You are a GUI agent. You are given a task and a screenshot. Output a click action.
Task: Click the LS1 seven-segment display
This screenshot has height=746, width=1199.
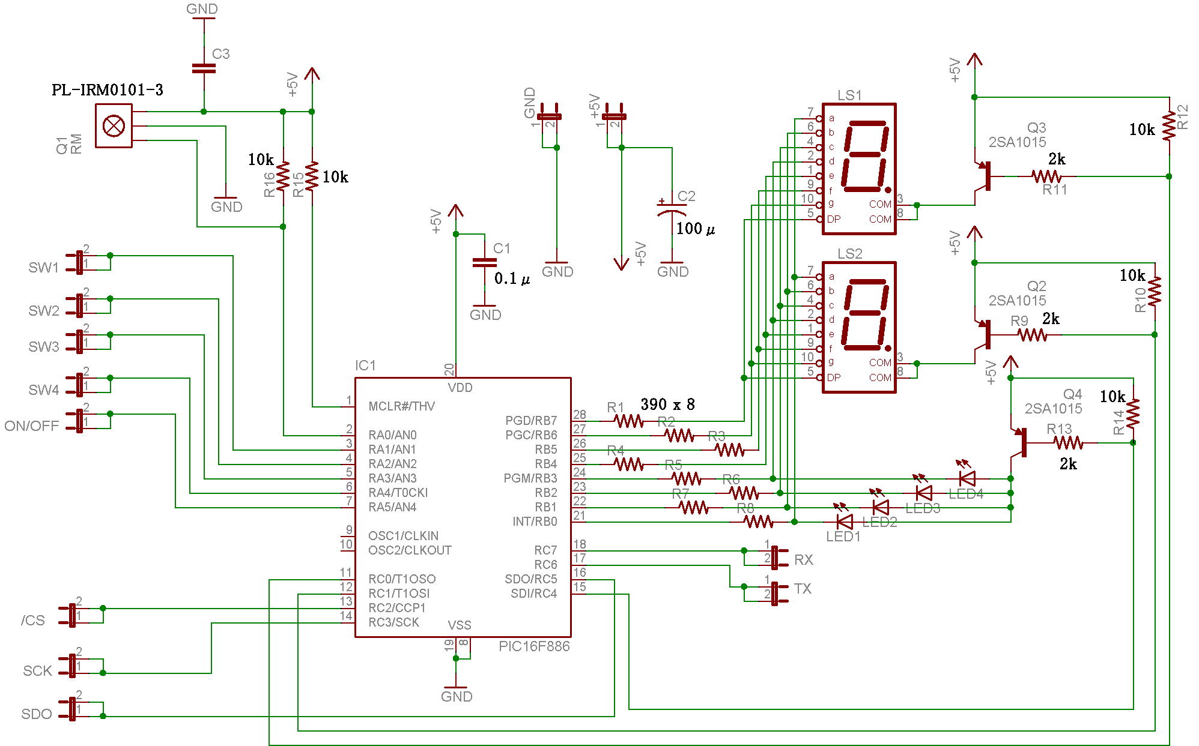pos(859,169)
